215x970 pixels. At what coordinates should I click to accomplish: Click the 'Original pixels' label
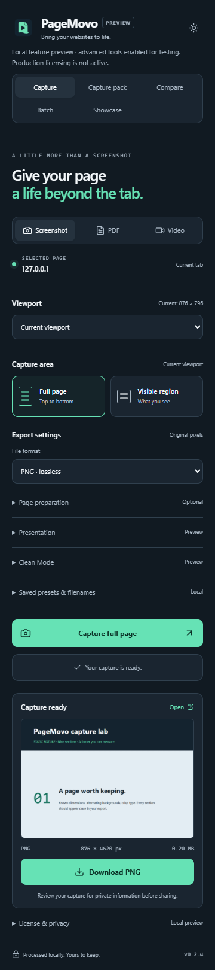click(x=186, y=435)
